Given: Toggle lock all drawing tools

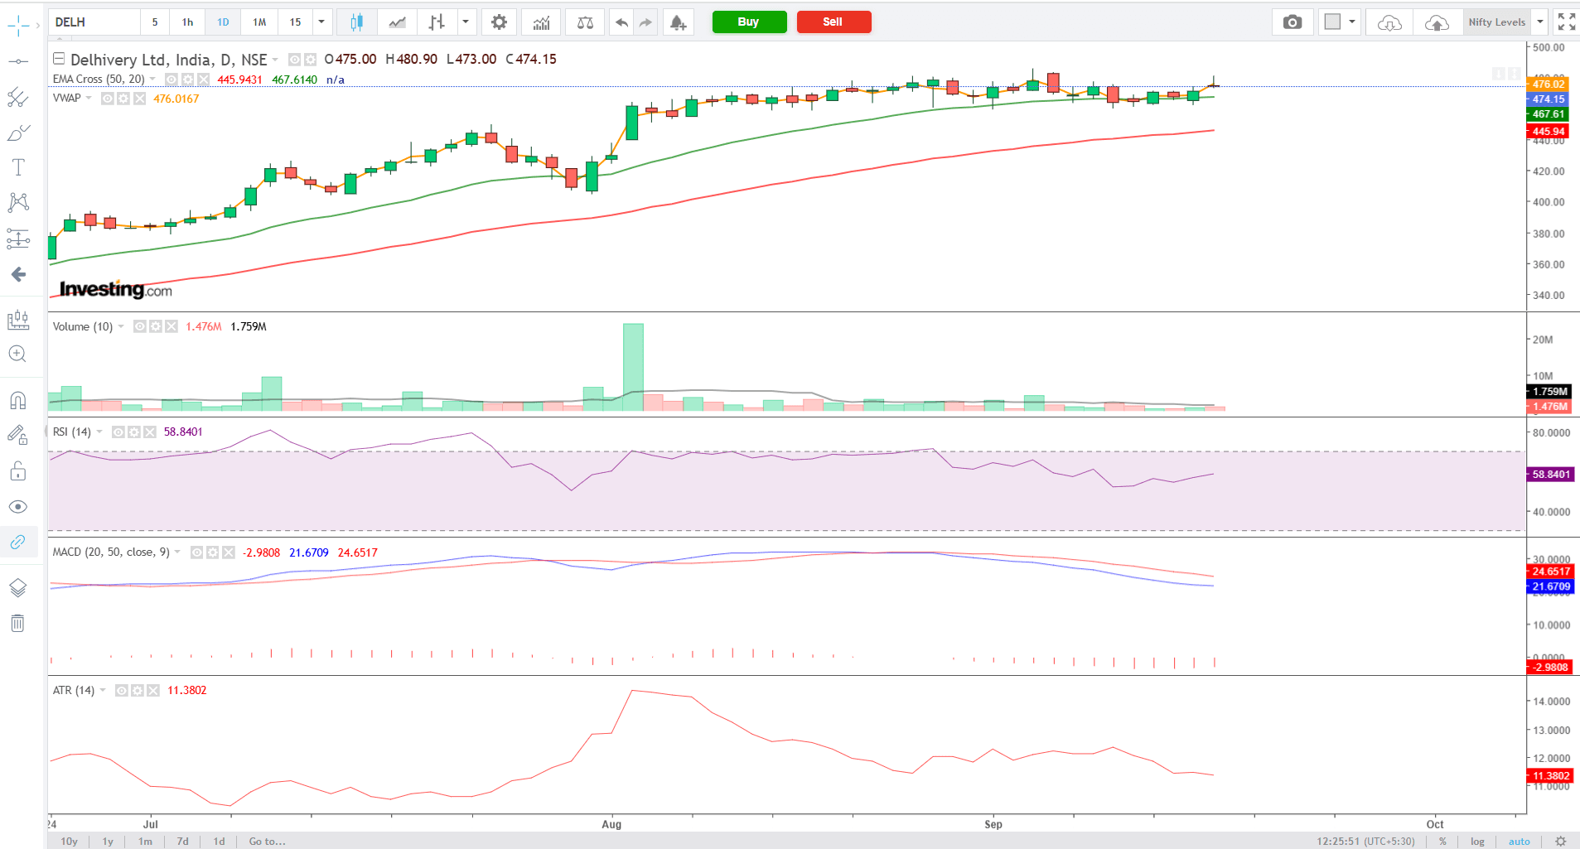Looking at the screenshot, I should tap(18, 471).
